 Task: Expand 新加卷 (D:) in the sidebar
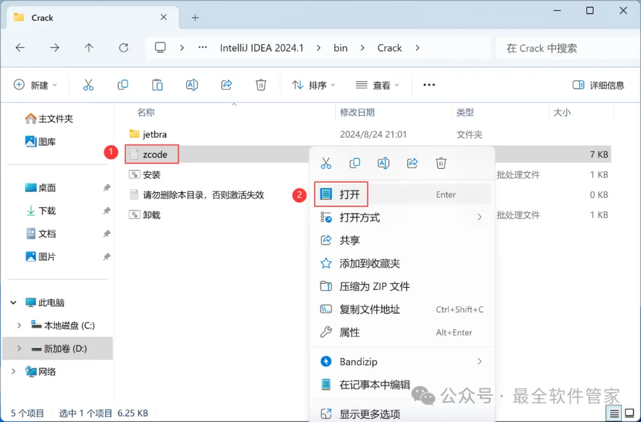[19, 349]
